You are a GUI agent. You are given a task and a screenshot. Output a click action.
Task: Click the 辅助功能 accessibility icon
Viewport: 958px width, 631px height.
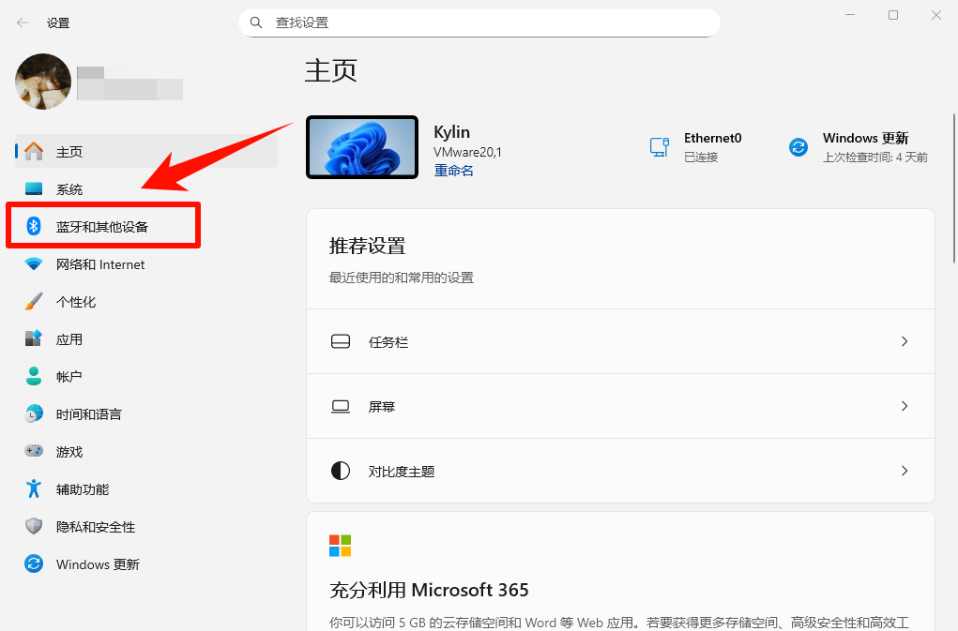34,488
